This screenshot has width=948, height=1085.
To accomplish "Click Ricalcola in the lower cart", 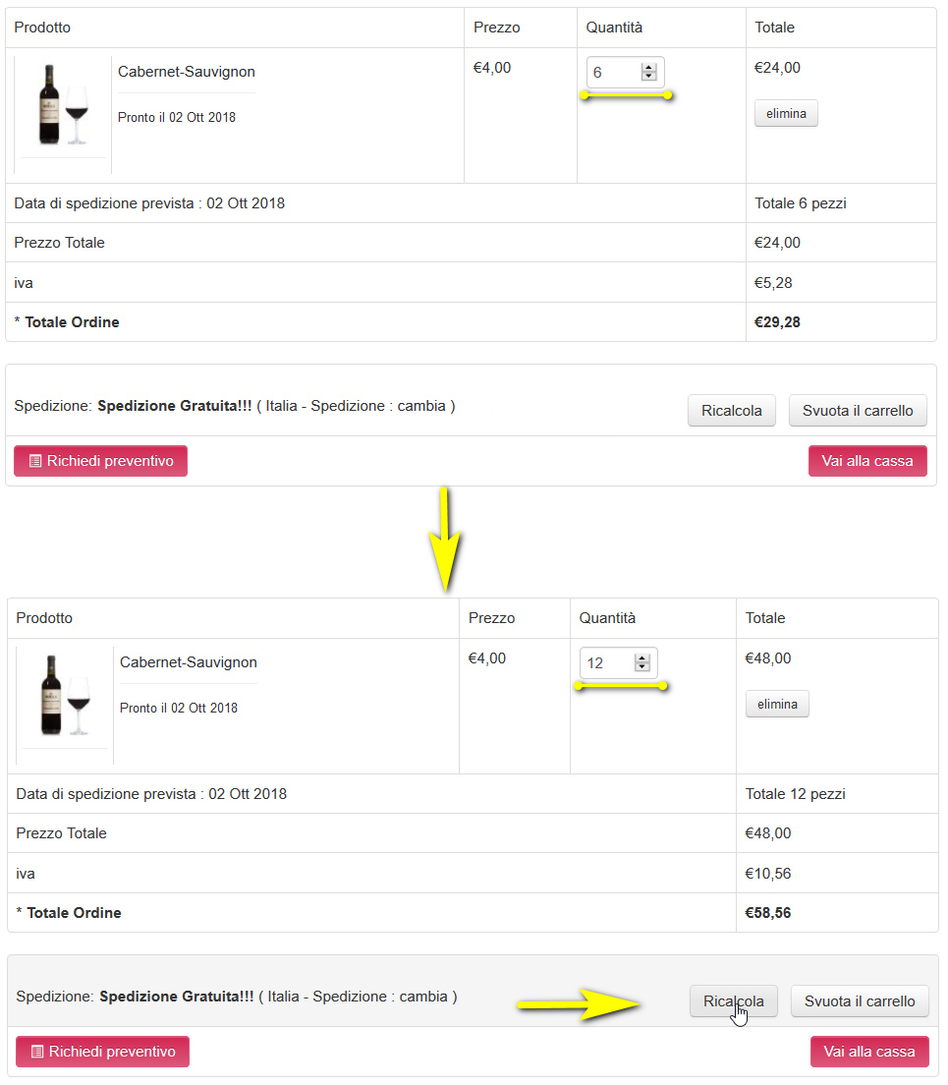I will tap(734, 1001).
